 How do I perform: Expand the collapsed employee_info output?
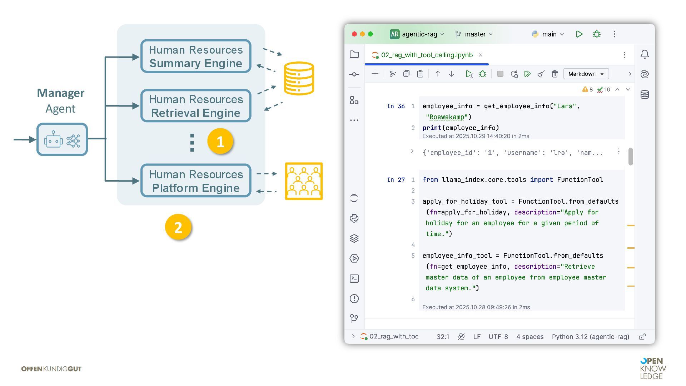click(x=412, y=151)
